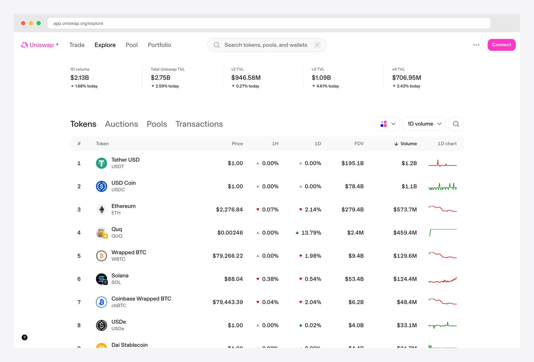
Task: Sort by the FDV column header
Action: pyautogui.click(x=359, y=143)
